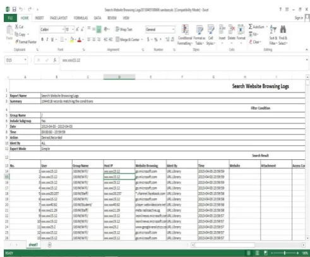The width and height of the screenshot is (310, 257).
Task: Switch to Page Layout view icon
Action: point(257,253)
